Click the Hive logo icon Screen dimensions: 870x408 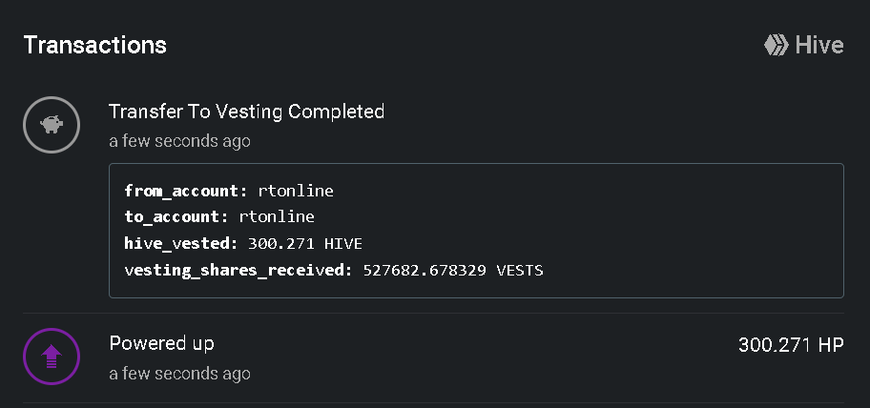776,45
